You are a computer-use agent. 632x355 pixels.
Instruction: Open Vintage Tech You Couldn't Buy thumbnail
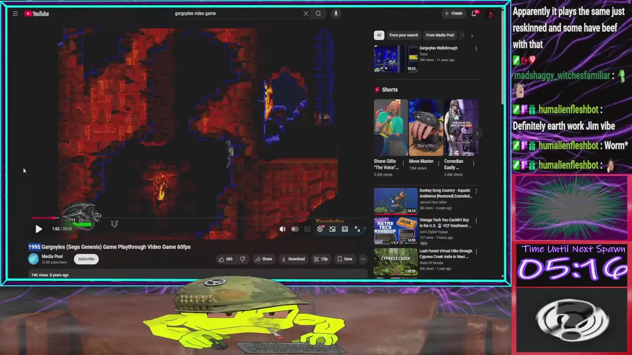coord(395,231)
